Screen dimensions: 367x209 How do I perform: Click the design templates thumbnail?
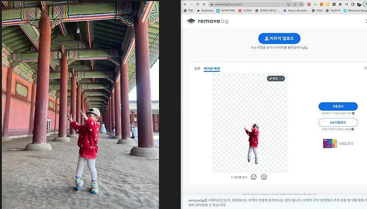coord(330,143)
